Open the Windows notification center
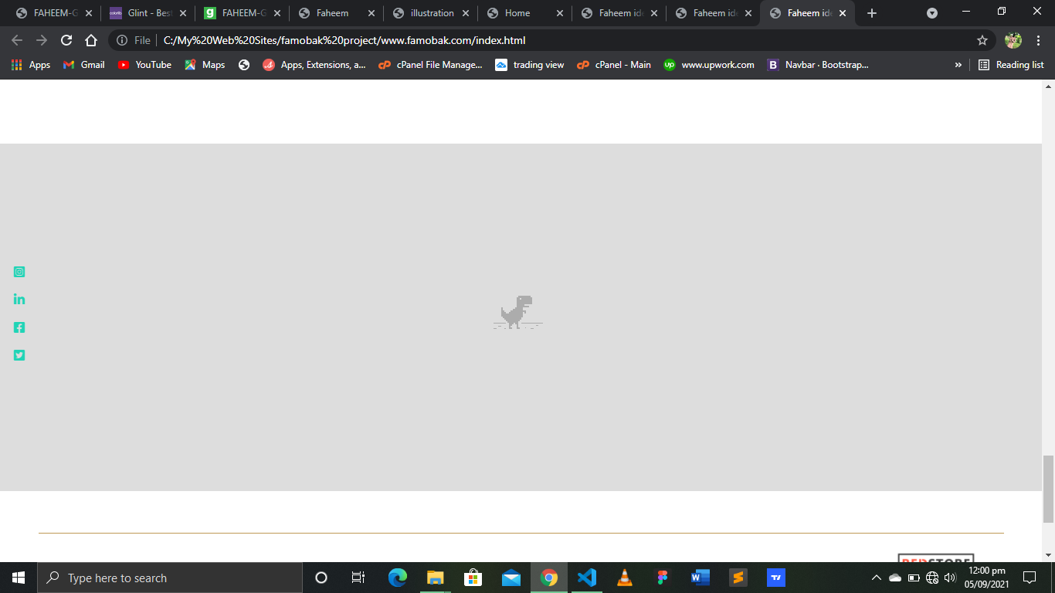This screenshot has height=593, width=1055. coord(1030,578)
